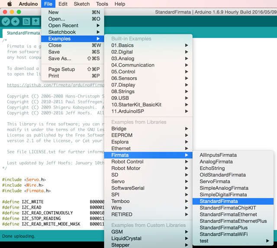277x248 pixels.
Task: Expand the GSM custom library examples
Action: [x=148, y=232]
